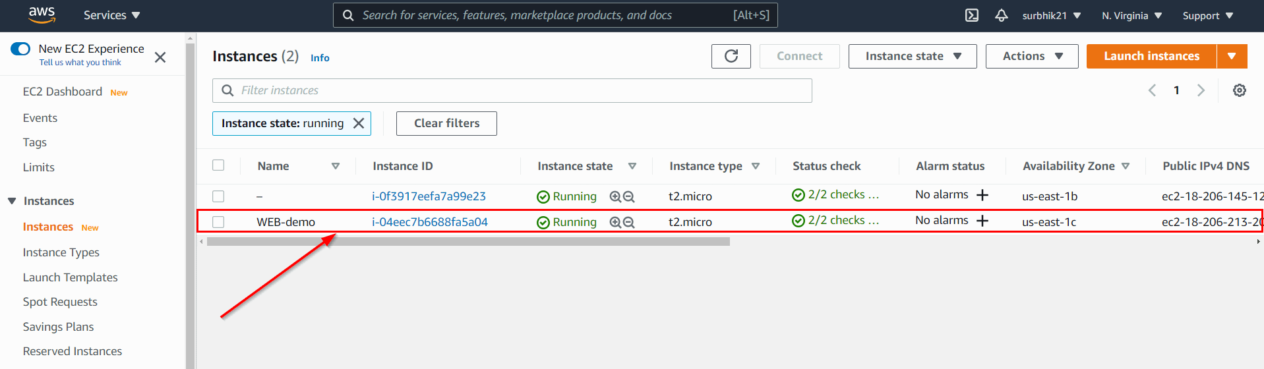The width and height of the screenshot is (1264, 369).
Task: Open the Instance state dropdown
Action: point(913,56)
